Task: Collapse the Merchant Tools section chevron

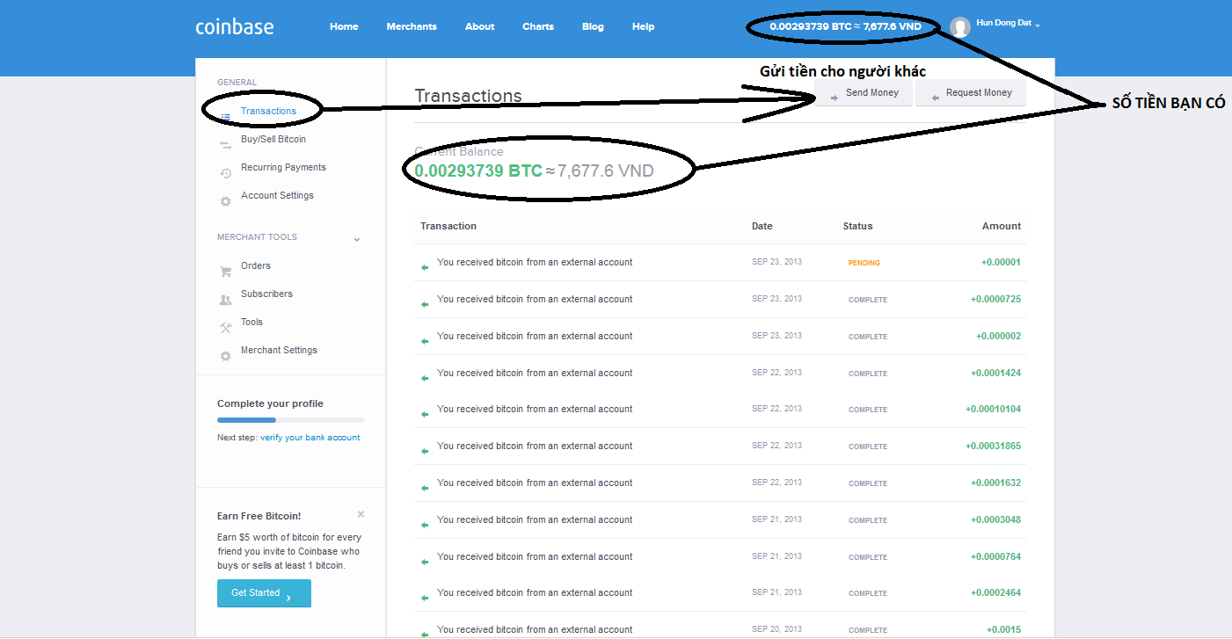Action: pyautogui.click(x=357, y=239)
